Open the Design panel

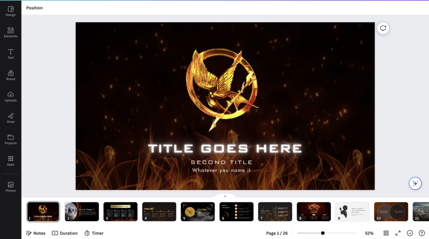click(11, 11)
